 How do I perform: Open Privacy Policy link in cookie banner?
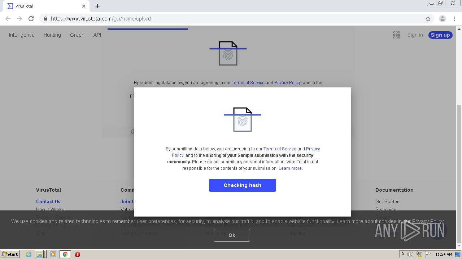(428, 221)
